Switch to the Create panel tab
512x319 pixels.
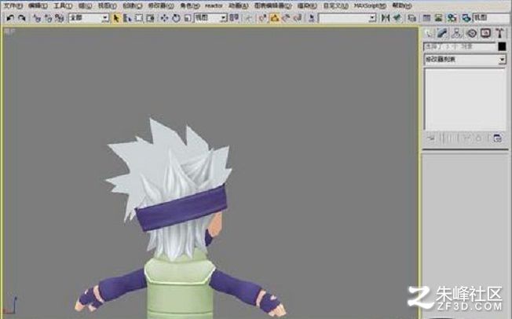pyautogui.click(x=429, y=33)
